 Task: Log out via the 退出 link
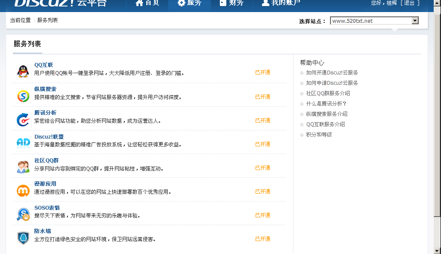click(409, 3)
